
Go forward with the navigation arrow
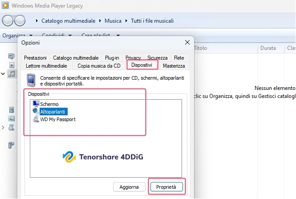coord(20,20)
